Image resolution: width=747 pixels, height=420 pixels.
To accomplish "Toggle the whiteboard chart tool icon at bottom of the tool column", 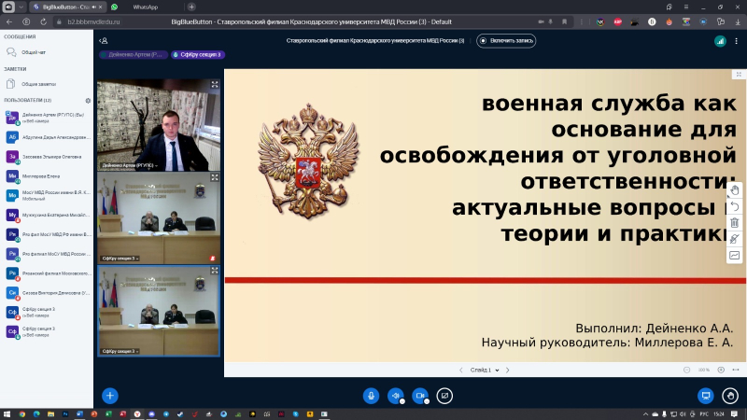I will [x=735, y=255].
